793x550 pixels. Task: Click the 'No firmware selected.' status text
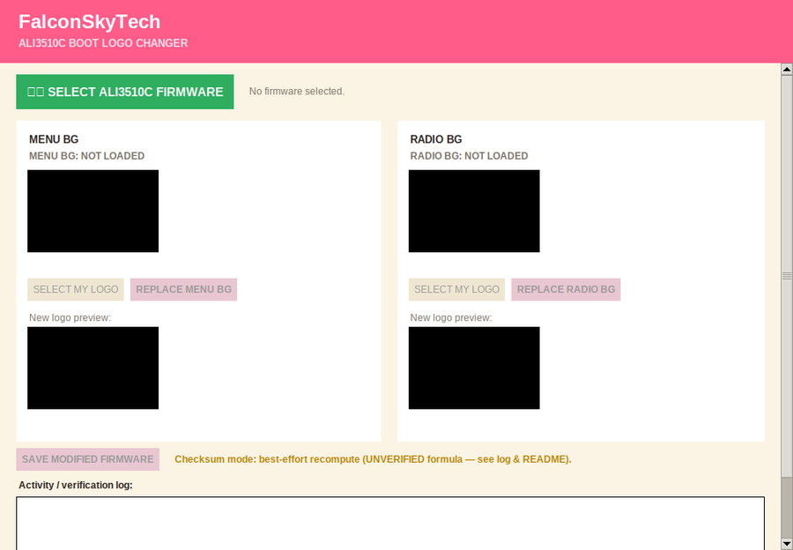tap(297, 92)
